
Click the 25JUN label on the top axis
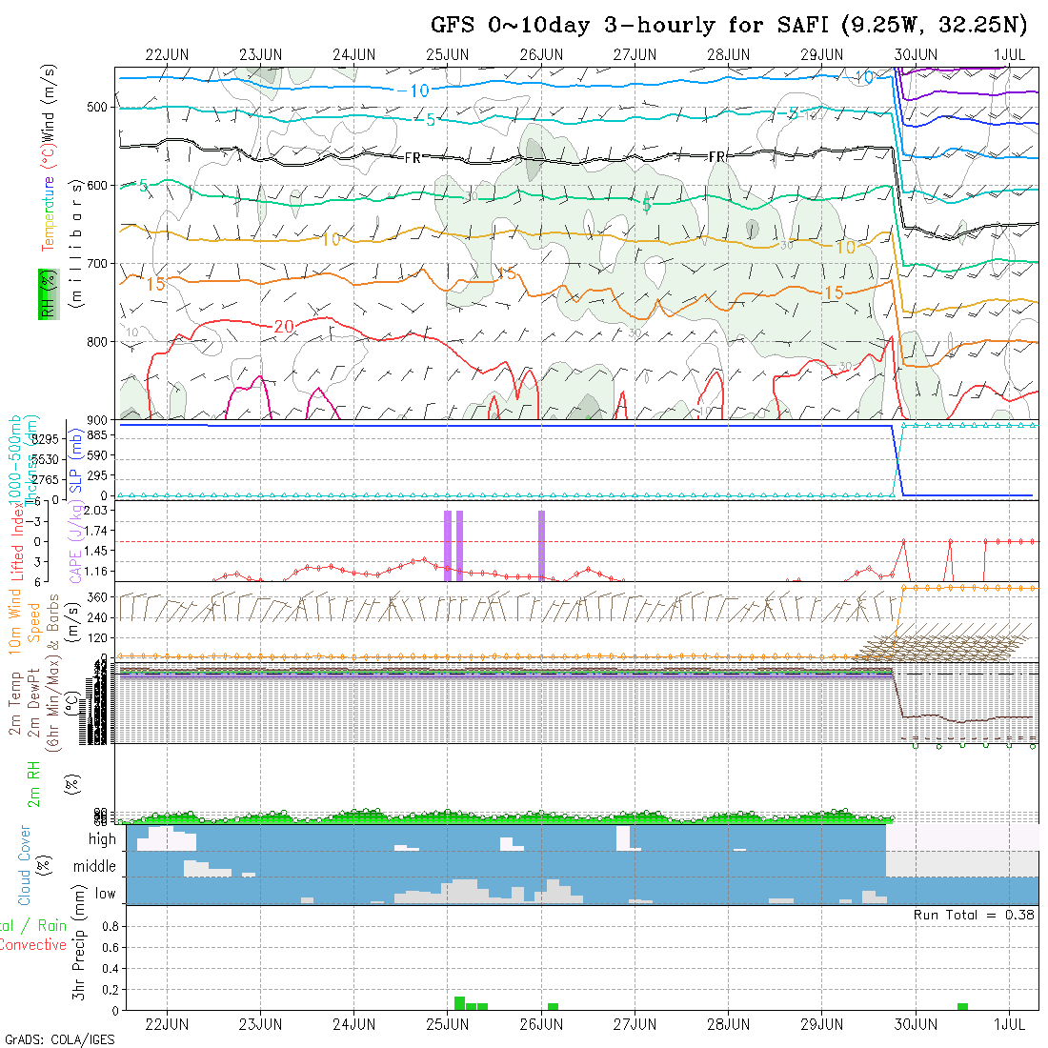448,55
